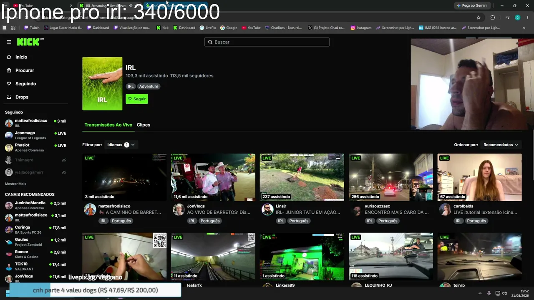This screenshot has width=534, height=300.
Task: Click the IRL tag under category title
Action: click(131, 86)
